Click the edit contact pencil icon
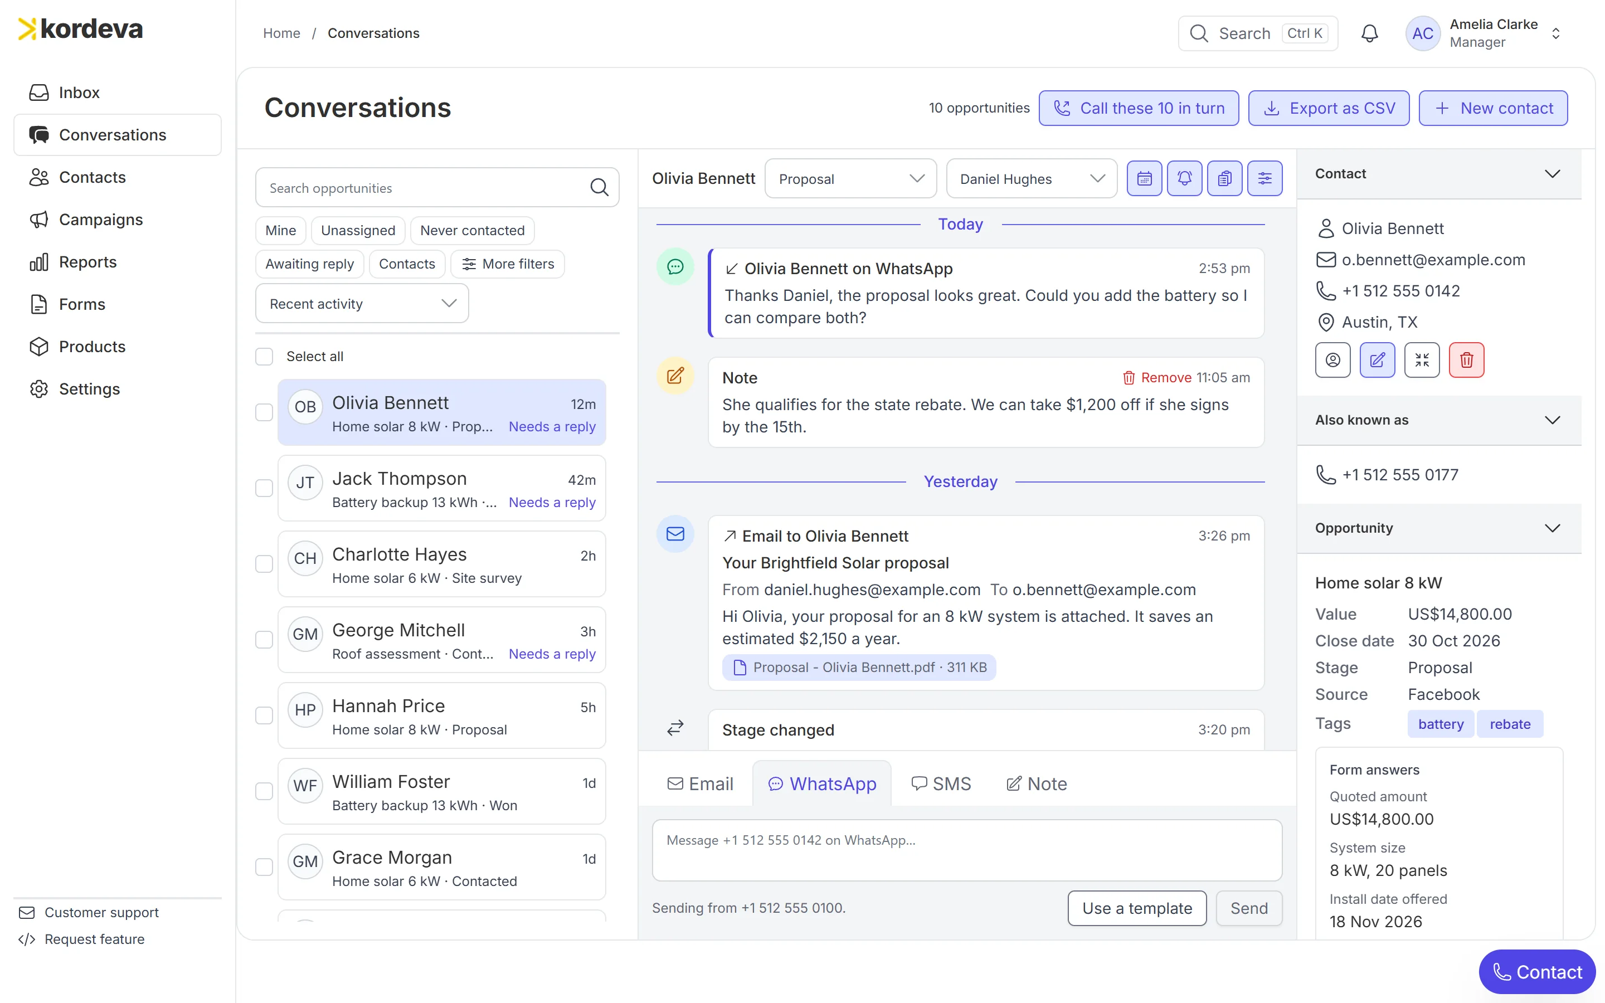The image size is (1605, 1003). pos(1377,360)
